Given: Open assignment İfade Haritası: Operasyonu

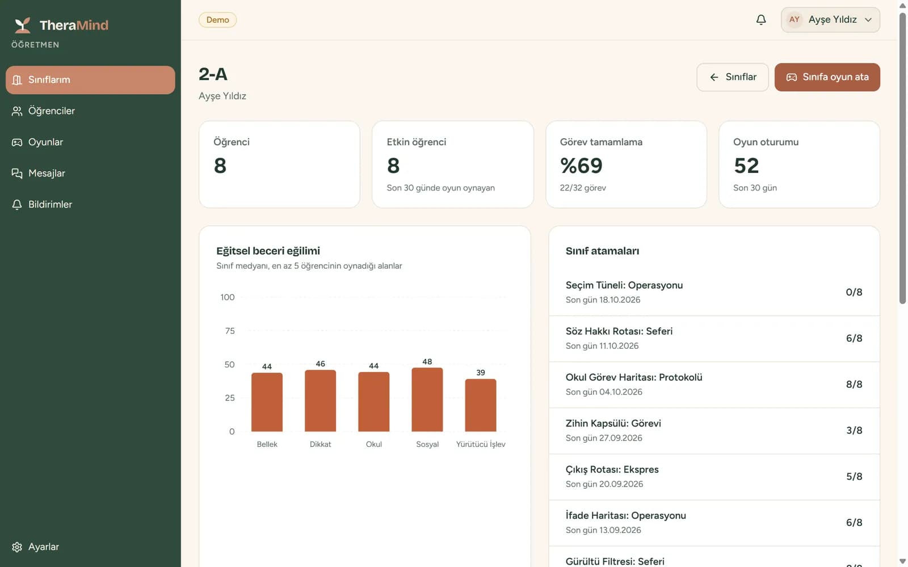Looking at the screenshot, I should (x=714, y=523).
